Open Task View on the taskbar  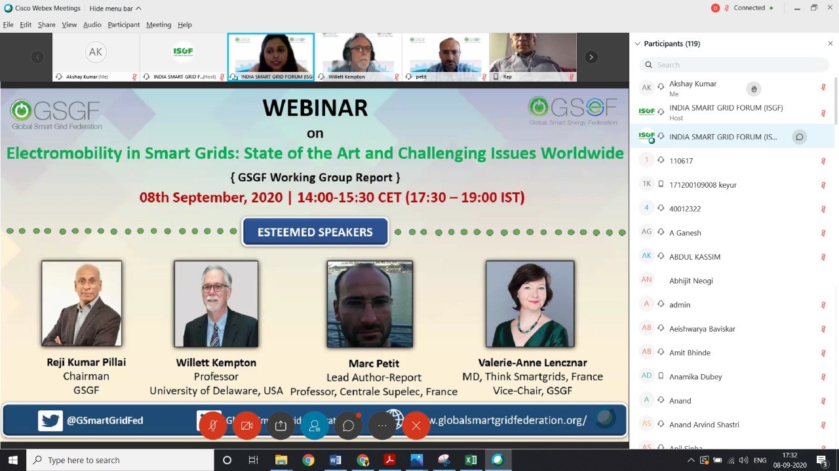(x=253, y=460)
